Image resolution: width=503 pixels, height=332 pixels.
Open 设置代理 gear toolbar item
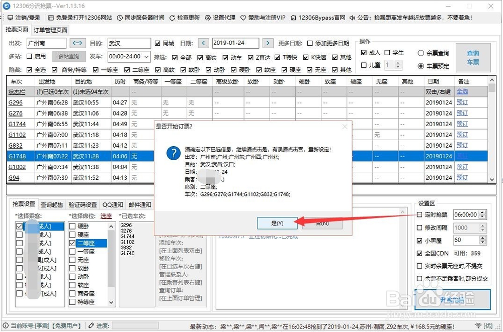point(220,18)
